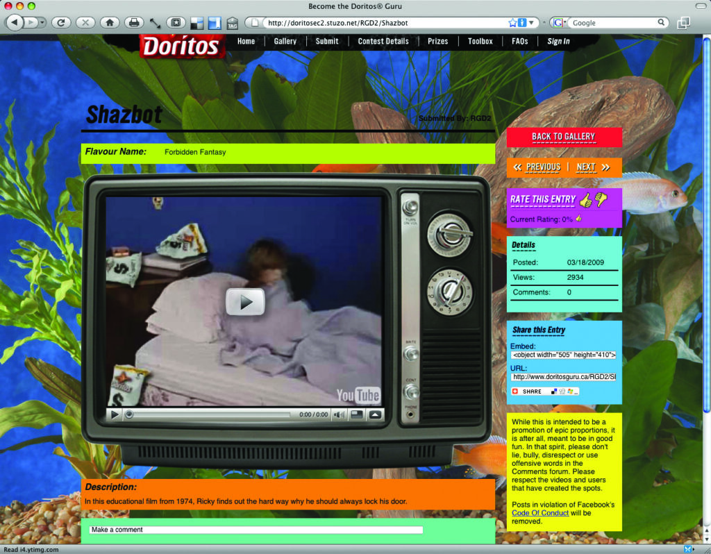Click the Sign In link
The width and height of the screenshot is (711, 554).
(x=558, y=41)
